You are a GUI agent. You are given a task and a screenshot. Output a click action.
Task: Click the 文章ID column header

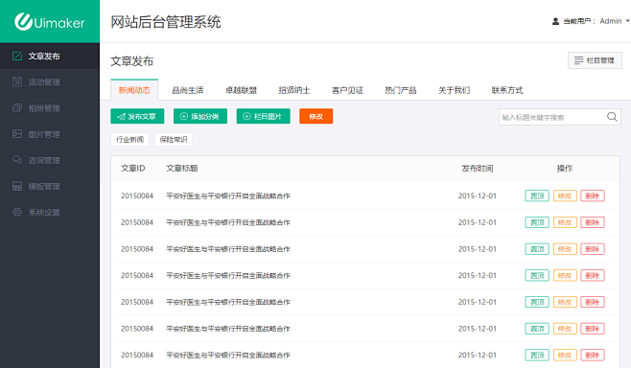[x=132, y=168]
